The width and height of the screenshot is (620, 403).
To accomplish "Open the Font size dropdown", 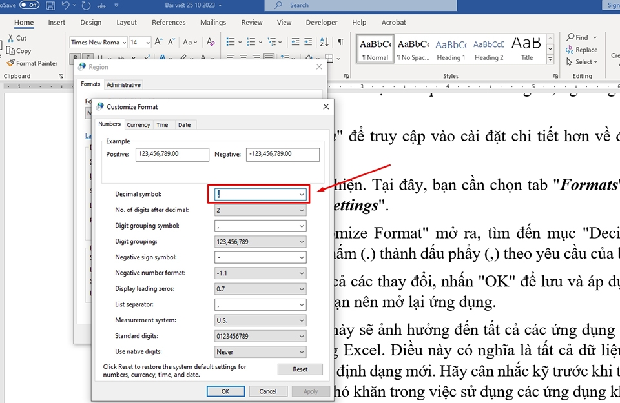I will tap(148, 42).
